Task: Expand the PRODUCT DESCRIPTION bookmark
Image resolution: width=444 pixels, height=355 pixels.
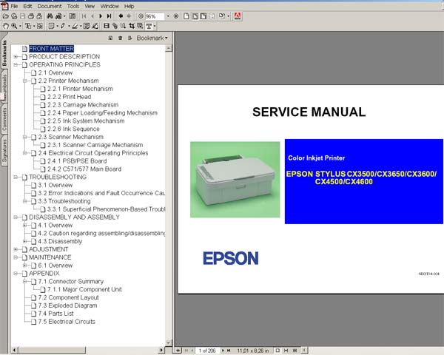Action: pyautogui.click(x=16, y=57)
